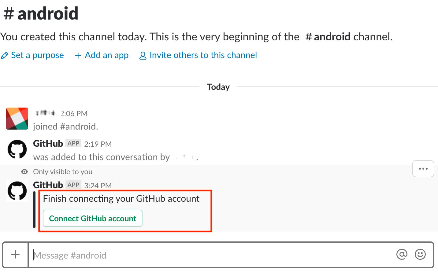Click the GitHub sender name at 2:19 PM
The width and height of the screenshot is (438, 272).
(x=48, y=144)
